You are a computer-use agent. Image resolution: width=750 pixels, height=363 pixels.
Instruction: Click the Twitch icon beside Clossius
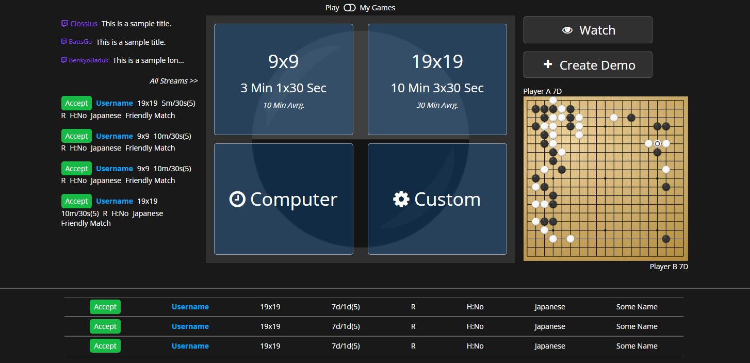pos(64,23)
